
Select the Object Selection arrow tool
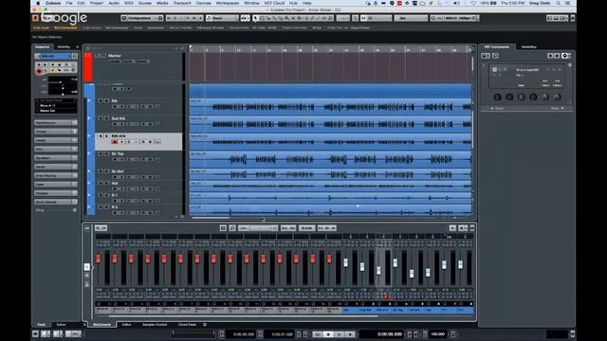pyautogui.click(x=255, y=18)
